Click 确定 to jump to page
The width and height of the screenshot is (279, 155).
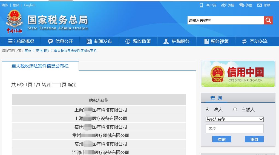(72, 85)
